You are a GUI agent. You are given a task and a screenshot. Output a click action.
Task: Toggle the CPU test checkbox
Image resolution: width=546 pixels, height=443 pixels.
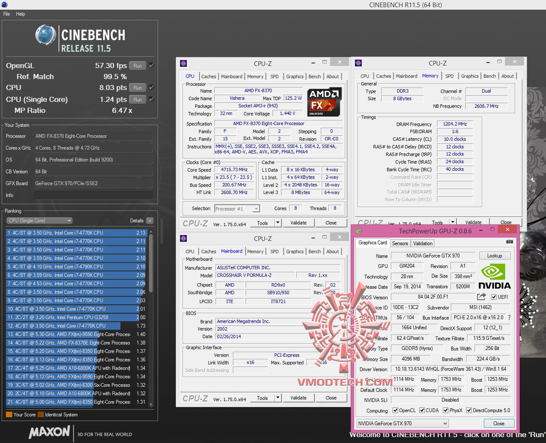point(151,88)
